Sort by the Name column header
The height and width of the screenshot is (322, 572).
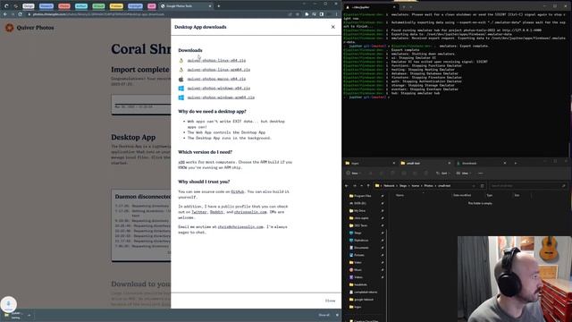pos(400,195)
